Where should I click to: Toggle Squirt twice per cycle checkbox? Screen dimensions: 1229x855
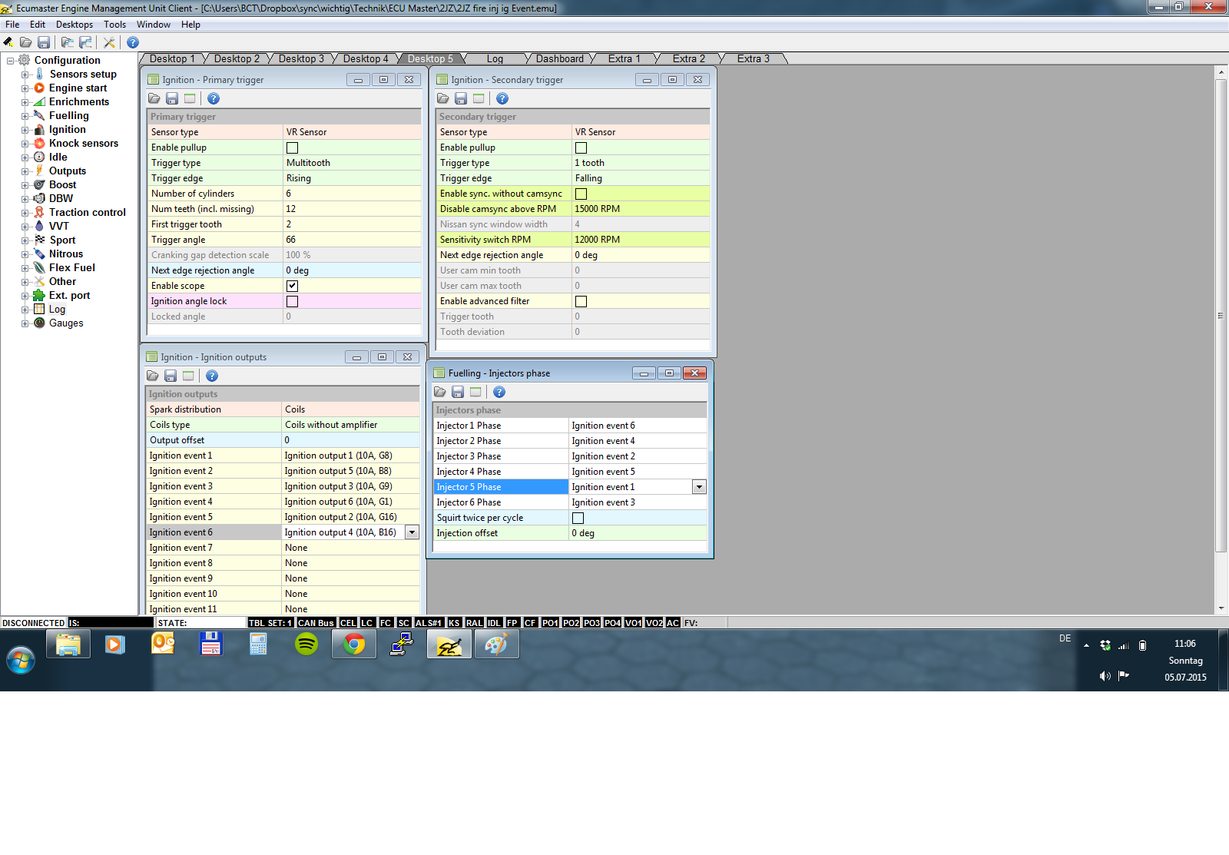[x=578, y=518]
